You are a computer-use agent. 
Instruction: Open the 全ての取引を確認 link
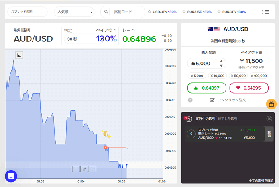point(261,181)
